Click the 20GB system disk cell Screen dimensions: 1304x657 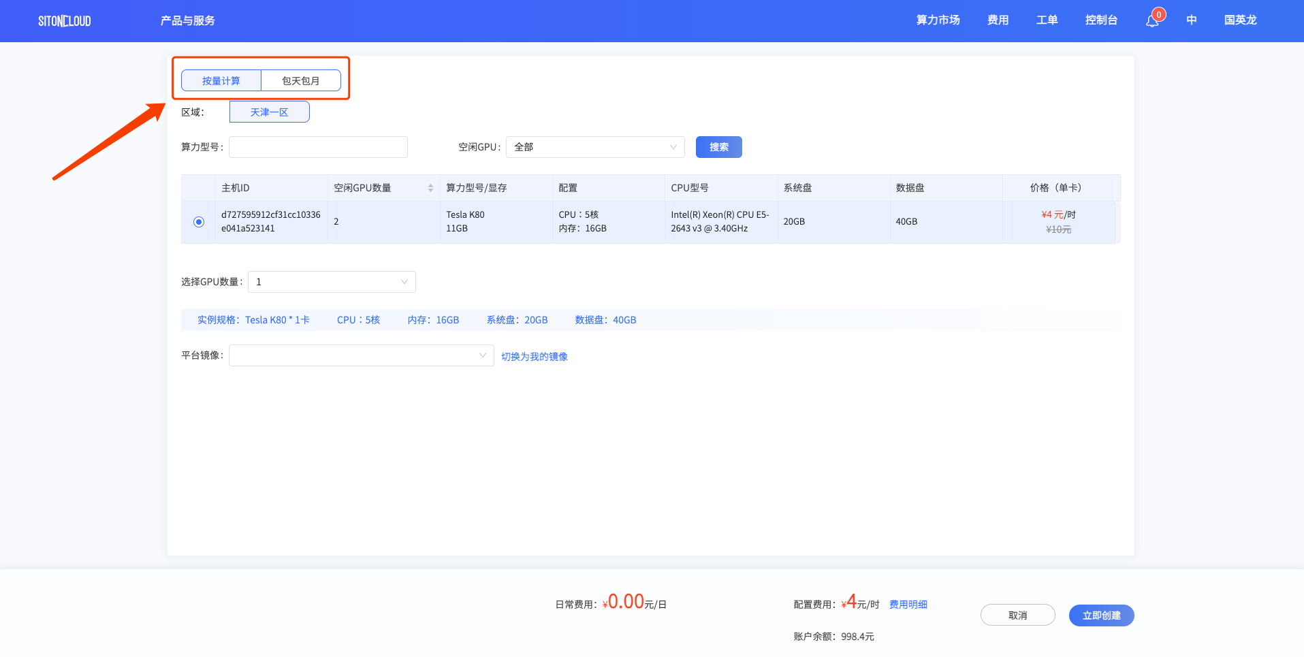833,222
